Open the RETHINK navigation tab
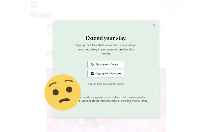The height and width of the screenshot is (132, 211). coord(64,15)
